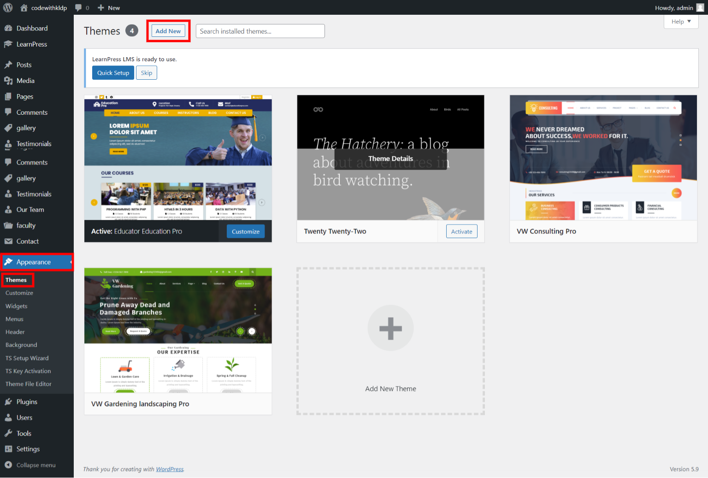Screen dimensions: 708x478
Task: Click the Search installed themes field
Action: click(x=260, y=31)
